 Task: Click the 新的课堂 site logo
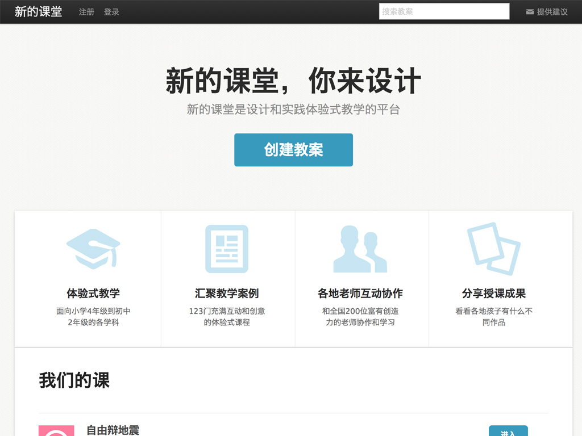(38, 12)
